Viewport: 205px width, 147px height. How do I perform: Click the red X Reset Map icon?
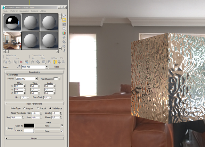coord(21,62)
